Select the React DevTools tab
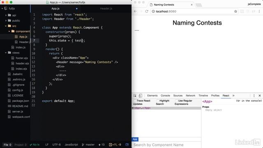Screen dimensions: 263x148 pos(226,95)
